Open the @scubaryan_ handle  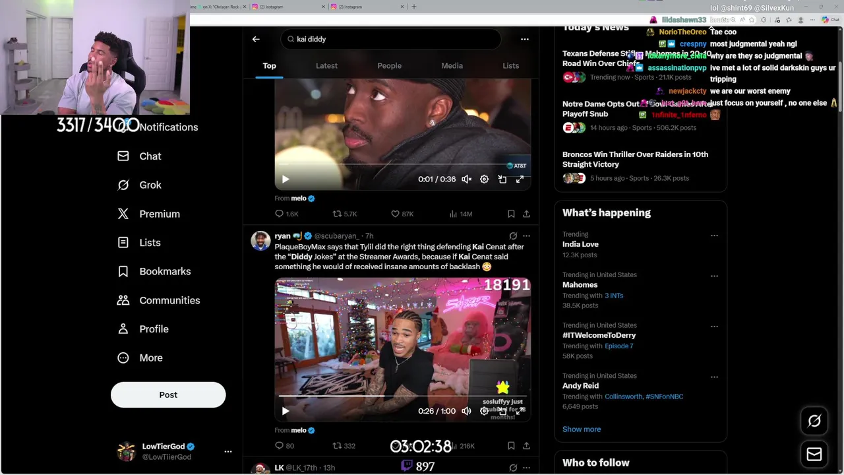[336, 236]
